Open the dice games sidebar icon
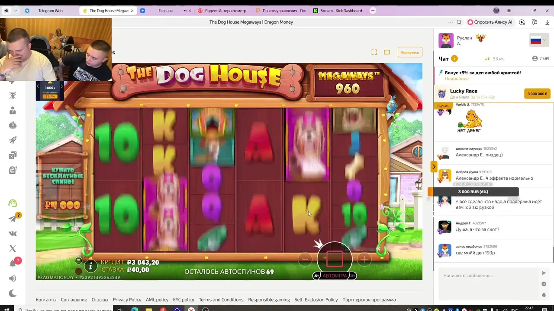 13,155
